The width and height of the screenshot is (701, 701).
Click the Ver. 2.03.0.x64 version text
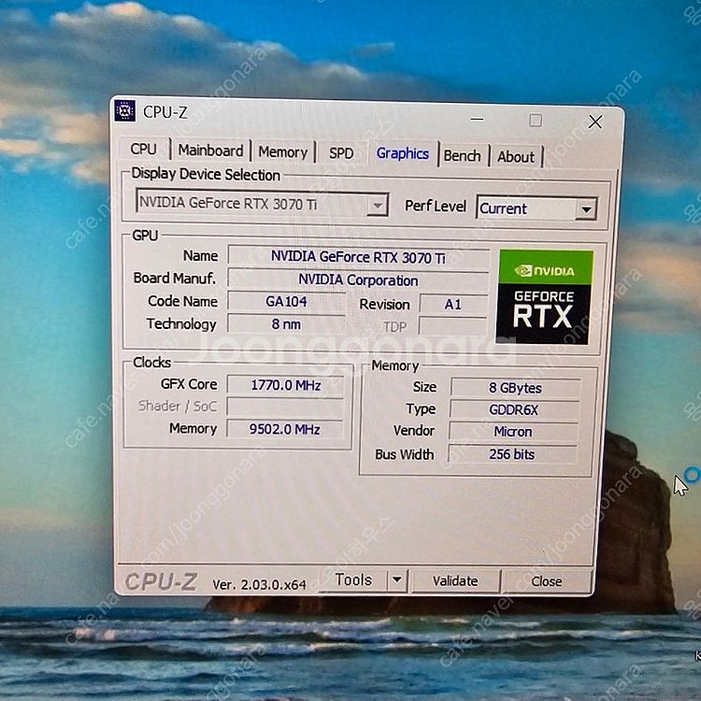coord(259,584)
